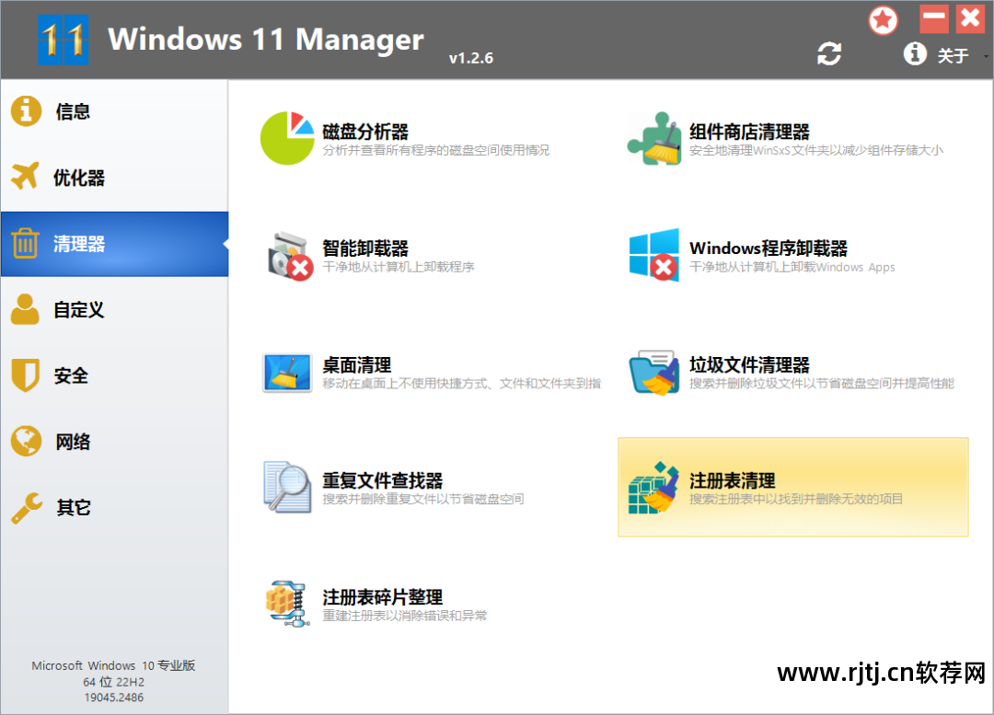This screenshot has height=715, width=994.
Task: Select the 清理器 tab label
Action: point(79,244)
